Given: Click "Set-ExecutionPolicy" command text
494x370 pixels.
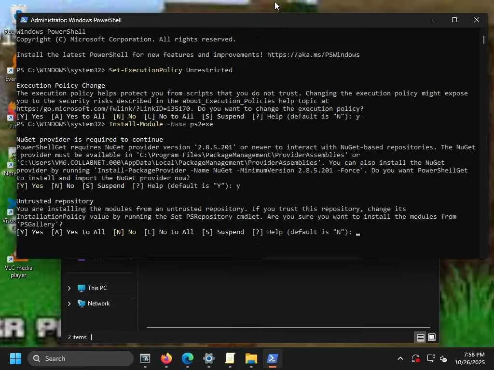Looking at the screenshot, I should 146,70.
